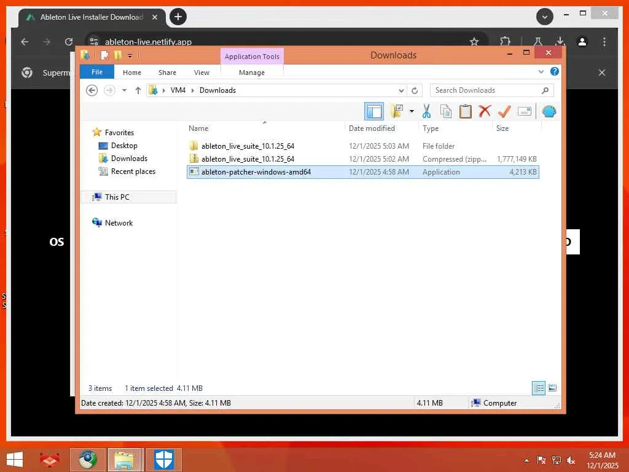Click the orange checkmark Properties icon

click(x=504, y=111)
